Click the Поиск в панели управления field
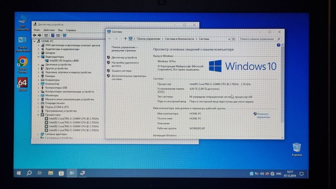Image resolution: width=336 pixels, height=189 pixels. point(260,39)
